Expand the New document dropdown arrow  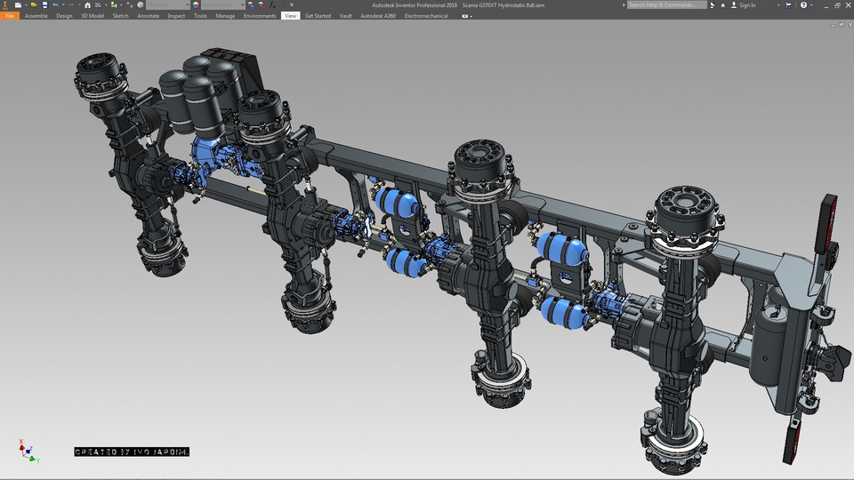click(x=24, y=5)
